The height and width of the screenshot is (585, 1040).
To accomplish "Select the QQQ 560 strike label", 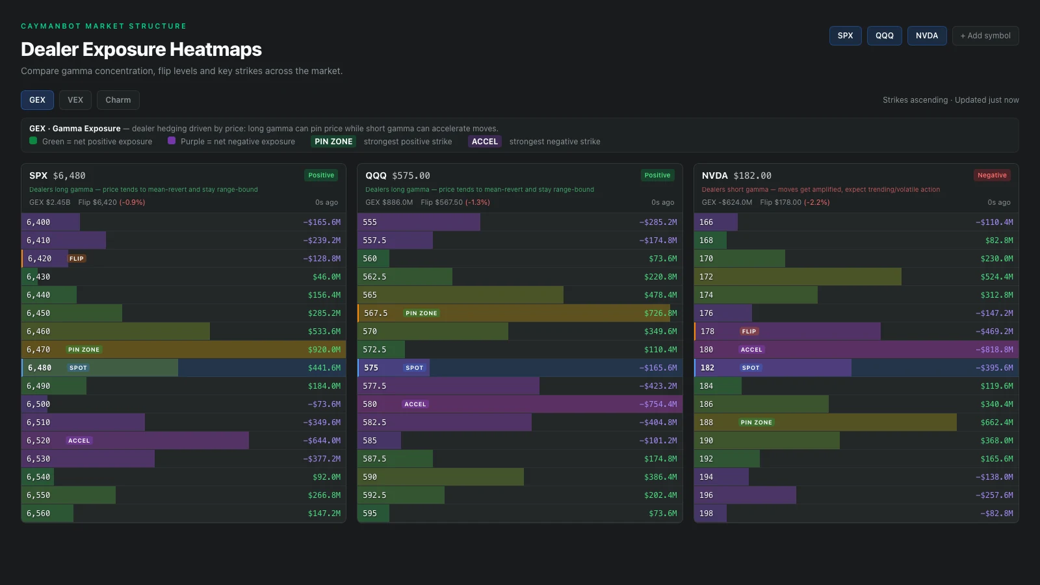I will coord(370,259).
